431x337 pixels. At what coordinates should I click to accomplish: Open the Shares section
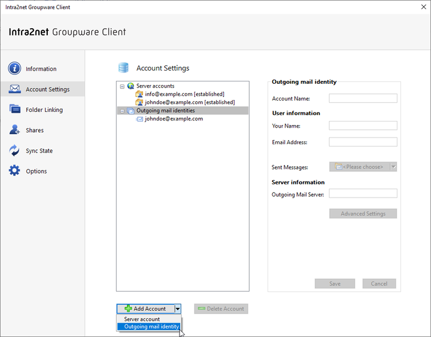(x=43, y=130)
